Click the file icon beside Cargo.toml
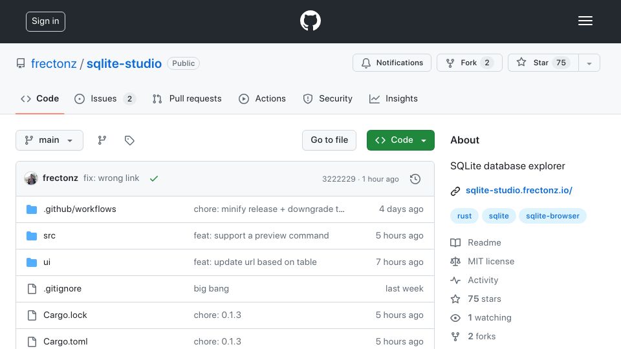 [x=32, y=342]
